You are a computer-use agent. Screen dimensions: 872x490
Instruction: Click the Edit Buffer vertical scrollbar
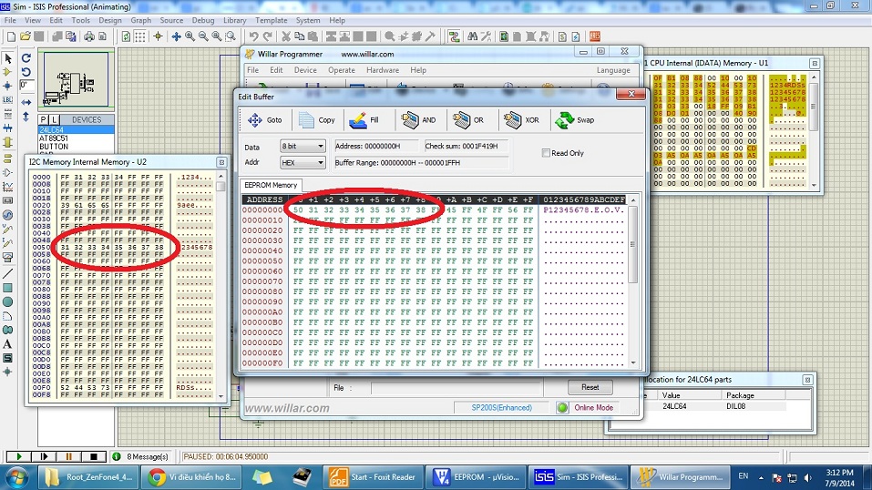pyautogui.click(x=633, y=281)
